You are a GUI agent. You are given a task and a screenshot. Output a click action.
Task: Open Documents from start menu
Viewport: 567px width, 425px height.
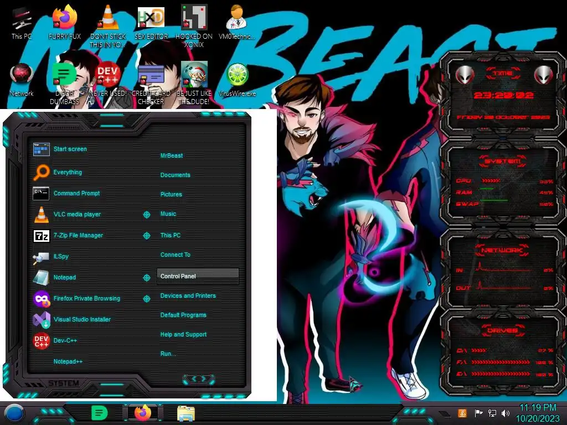[x=176, y=175]
